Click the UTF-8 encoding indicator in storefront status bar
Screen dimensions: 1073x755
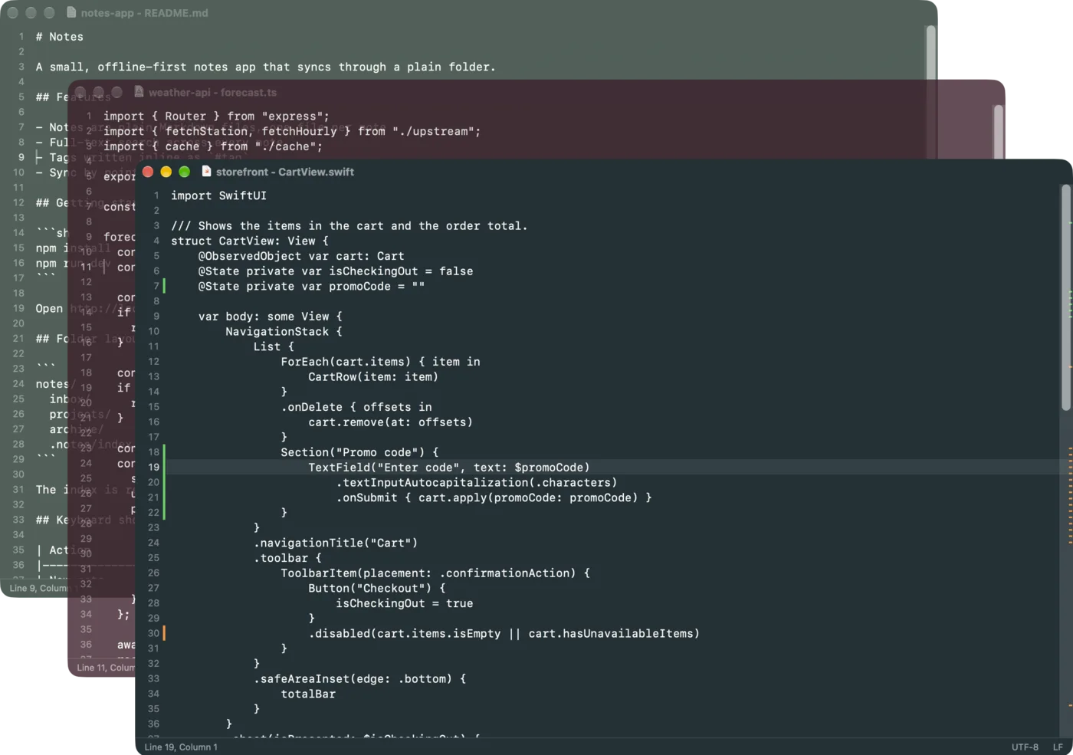(x=1025, y=747)
